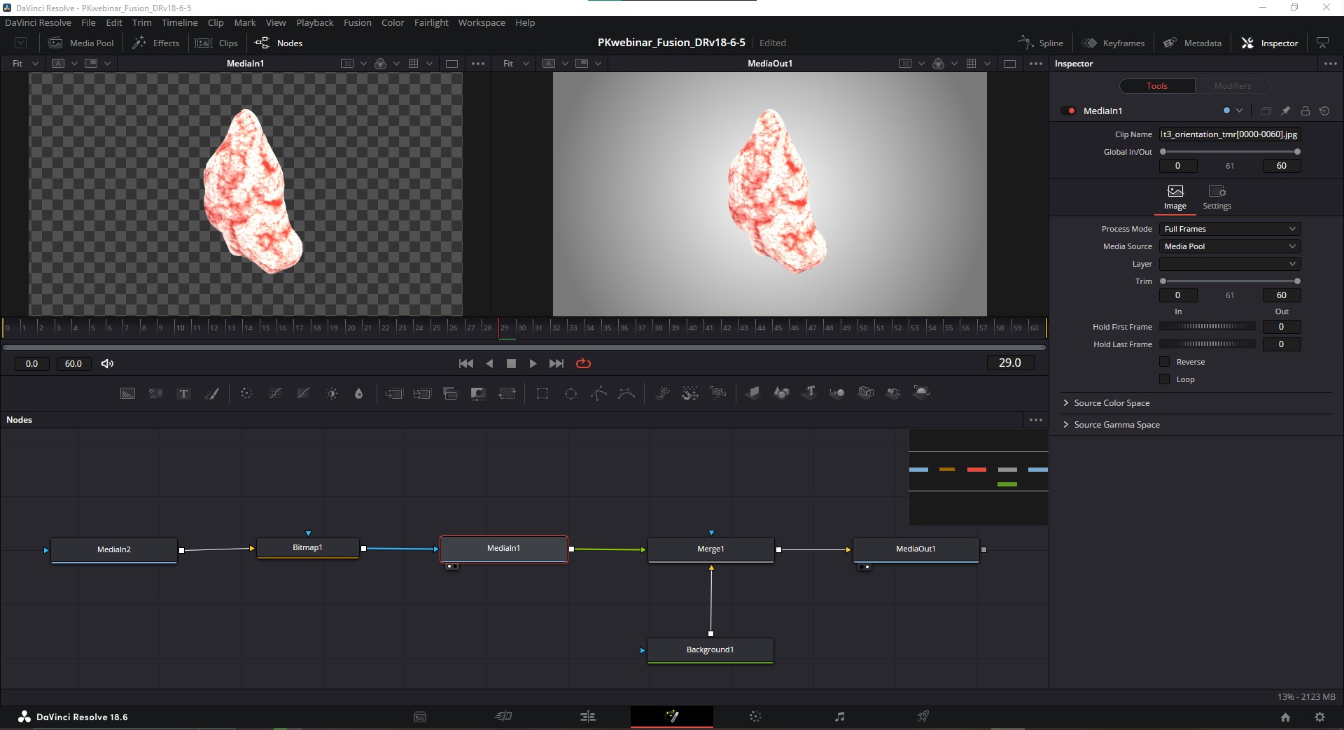Adjust Hold Last Frame slider

point(1207,344)
